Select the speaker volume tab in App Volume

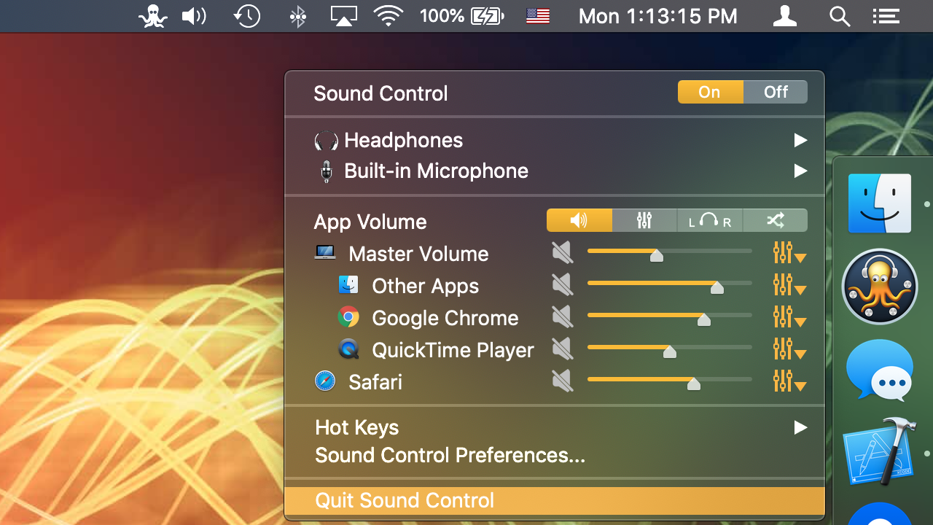coord(579,220)
